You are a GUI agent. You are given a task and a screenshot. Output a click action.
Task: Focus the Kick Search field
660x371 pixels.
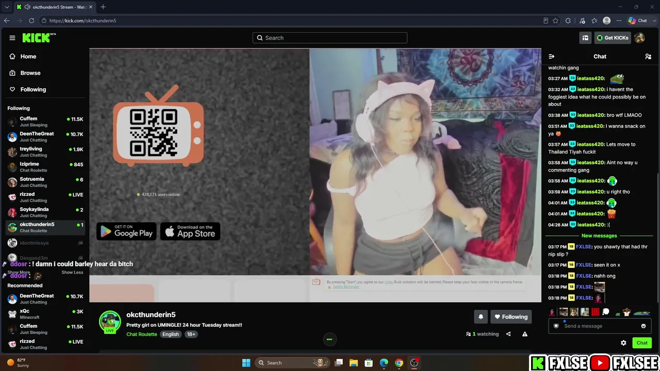coord(330,38)
